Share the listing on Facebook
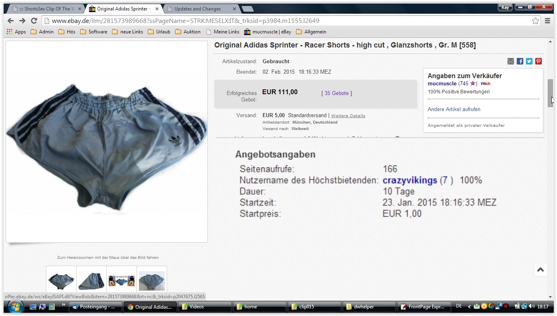557x316 pixels. (x=520, y=61)
